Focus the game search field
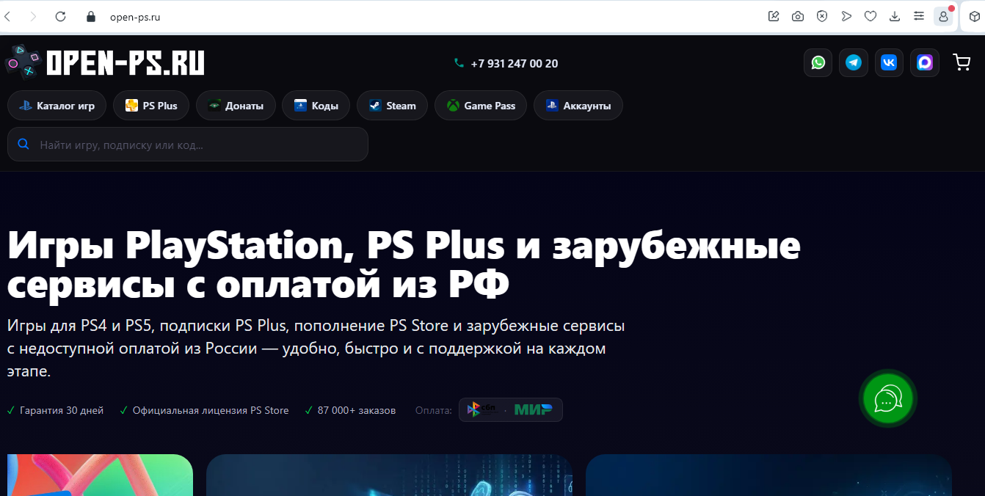Screen dimensions: 985x496 188,145
